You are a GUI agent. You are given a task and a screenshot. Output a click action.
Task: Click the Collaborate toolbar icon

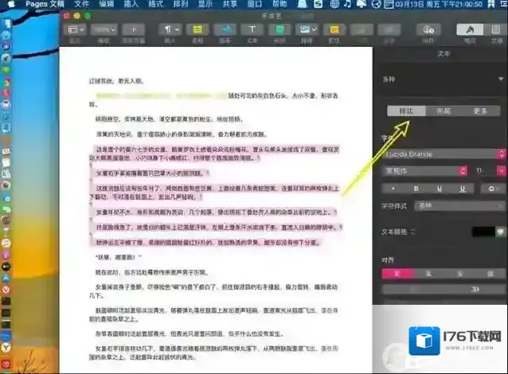pos(428,29)
